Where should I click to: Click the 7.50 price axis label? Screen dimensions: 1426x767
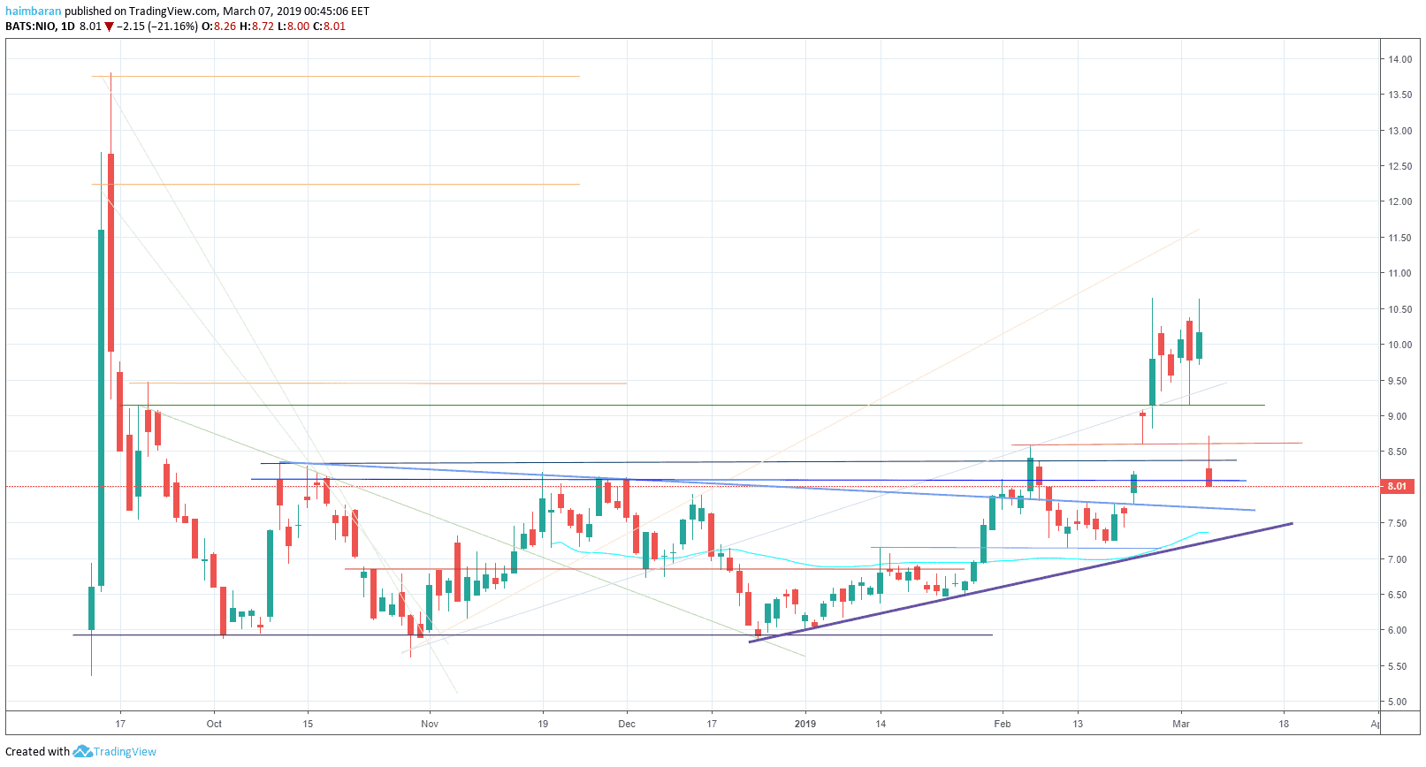coord(1397,523)
